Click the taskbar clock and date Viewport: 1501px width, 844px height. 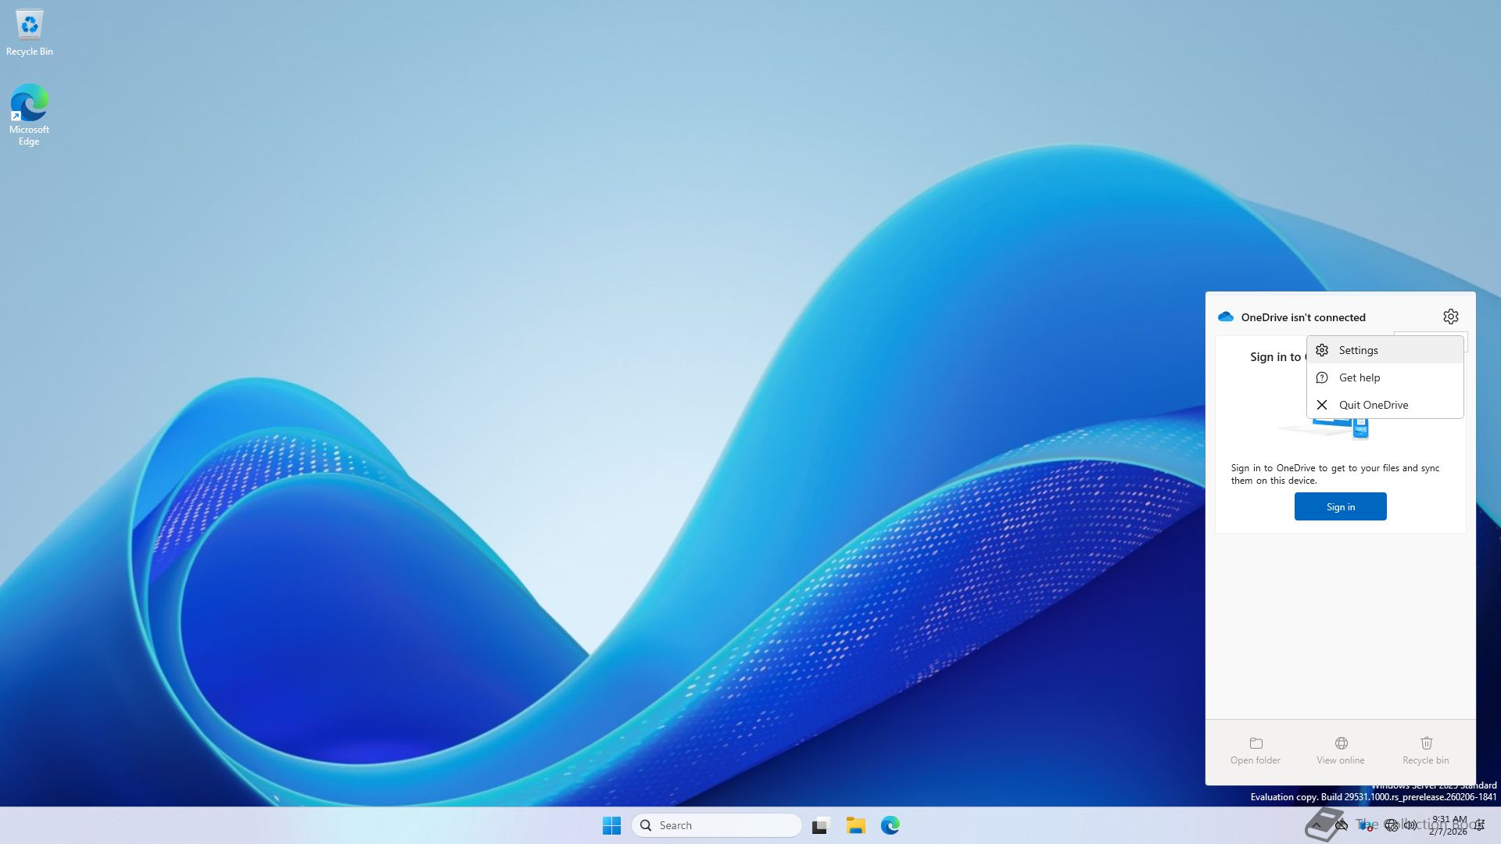(x=1449, y=825)
